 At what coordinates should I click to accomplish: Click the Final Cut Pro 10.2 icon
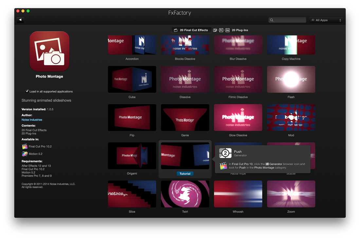click(25, 146)
